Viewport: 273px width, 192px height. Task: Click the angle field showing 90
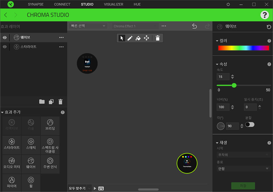coord(232,126)
